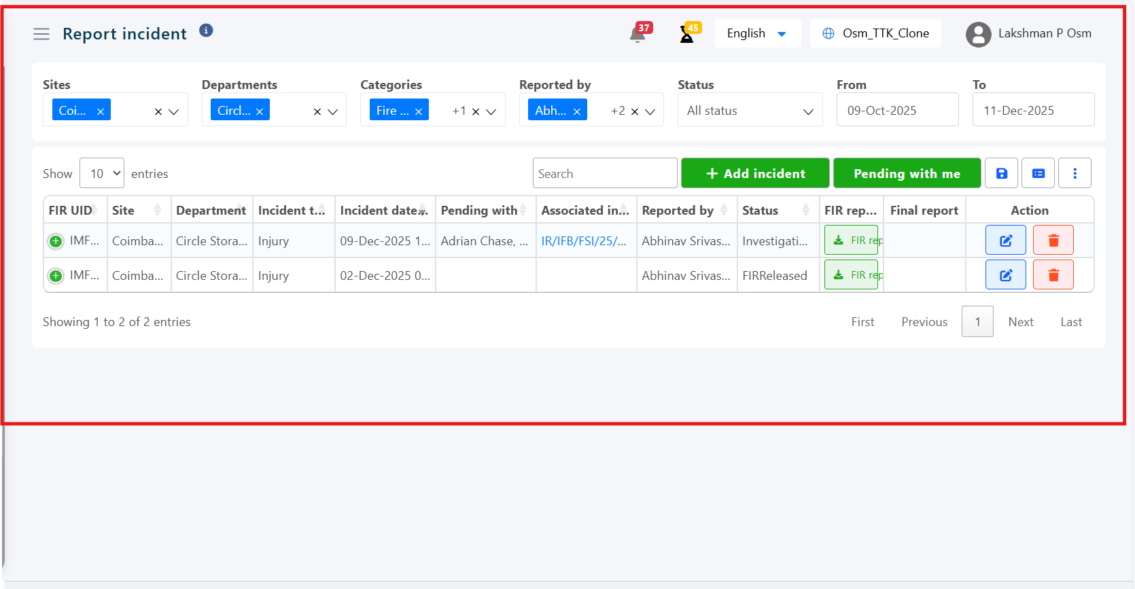The image size is (1135, 589).
Task: Remove the Coi... site filter tag
Action: [101, 111]
